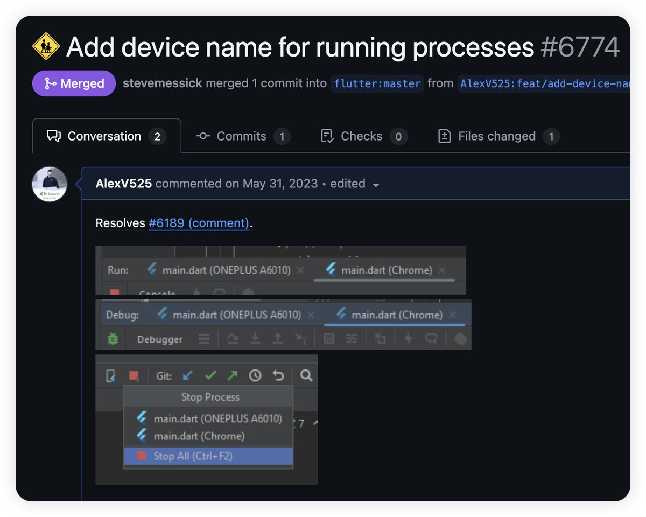Screen dimensions: 646x517
Task: Click the search magnifier icon in the toolbar
Action: [x=306, y=375]
